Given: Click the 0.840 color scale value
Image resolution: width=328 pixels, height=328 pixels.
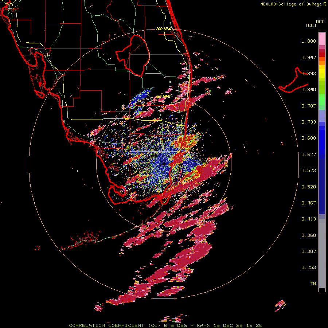Looking at the screenshot, I should tap(309, 90).
